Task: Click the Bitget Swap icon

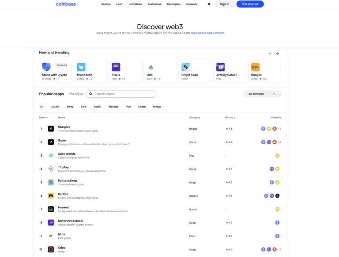Action: pyautogui.click(x=185, y=67)
